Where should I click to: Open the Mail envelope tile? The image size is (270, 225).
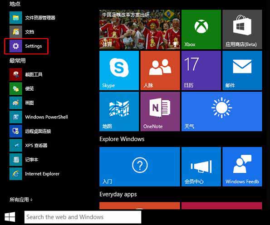coord(242,70)
